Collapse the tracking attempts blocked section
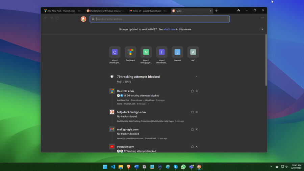 pyautogui.click(x=197, y=77)
